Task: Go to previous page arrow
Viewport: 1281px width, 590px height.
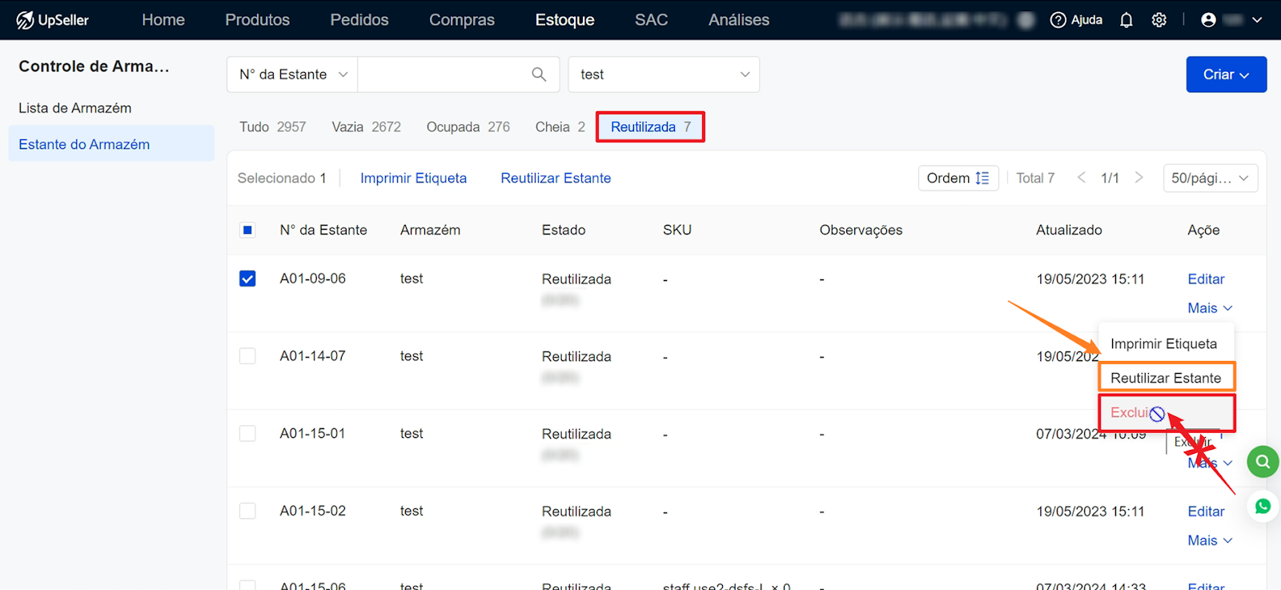Action: click(x=1082, y=178)
